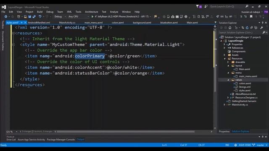This screenshot has height=151, width=269.
Task: Click the Quick Launch search field
Action: (x=227, y=7)
